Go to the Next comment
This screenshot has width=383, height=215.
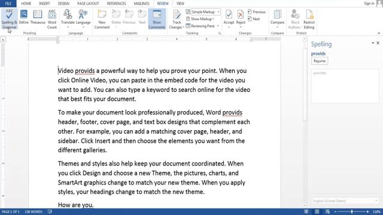pyautogui.click(x=142, y=17)
